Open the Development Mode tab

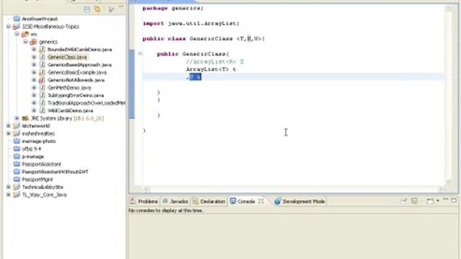click(x=300, y=201)
